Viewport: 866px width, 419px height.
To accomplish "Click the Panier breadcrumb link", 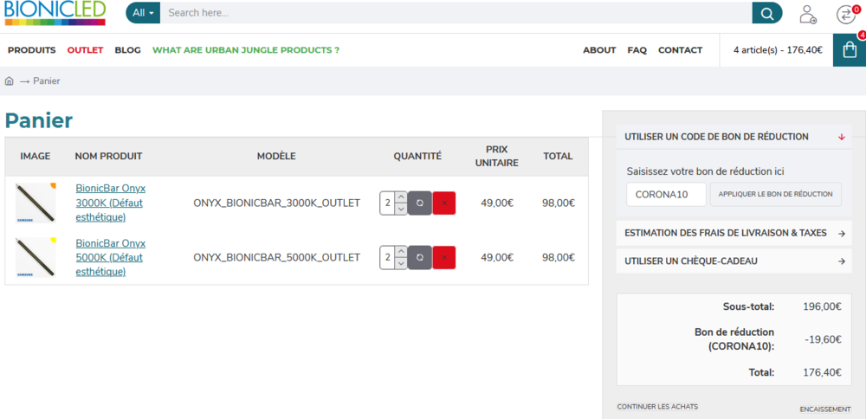I will 47,81.
